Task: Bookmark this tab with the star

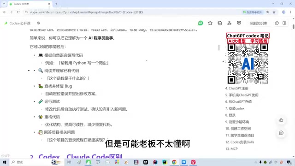Action: point(274,12)
